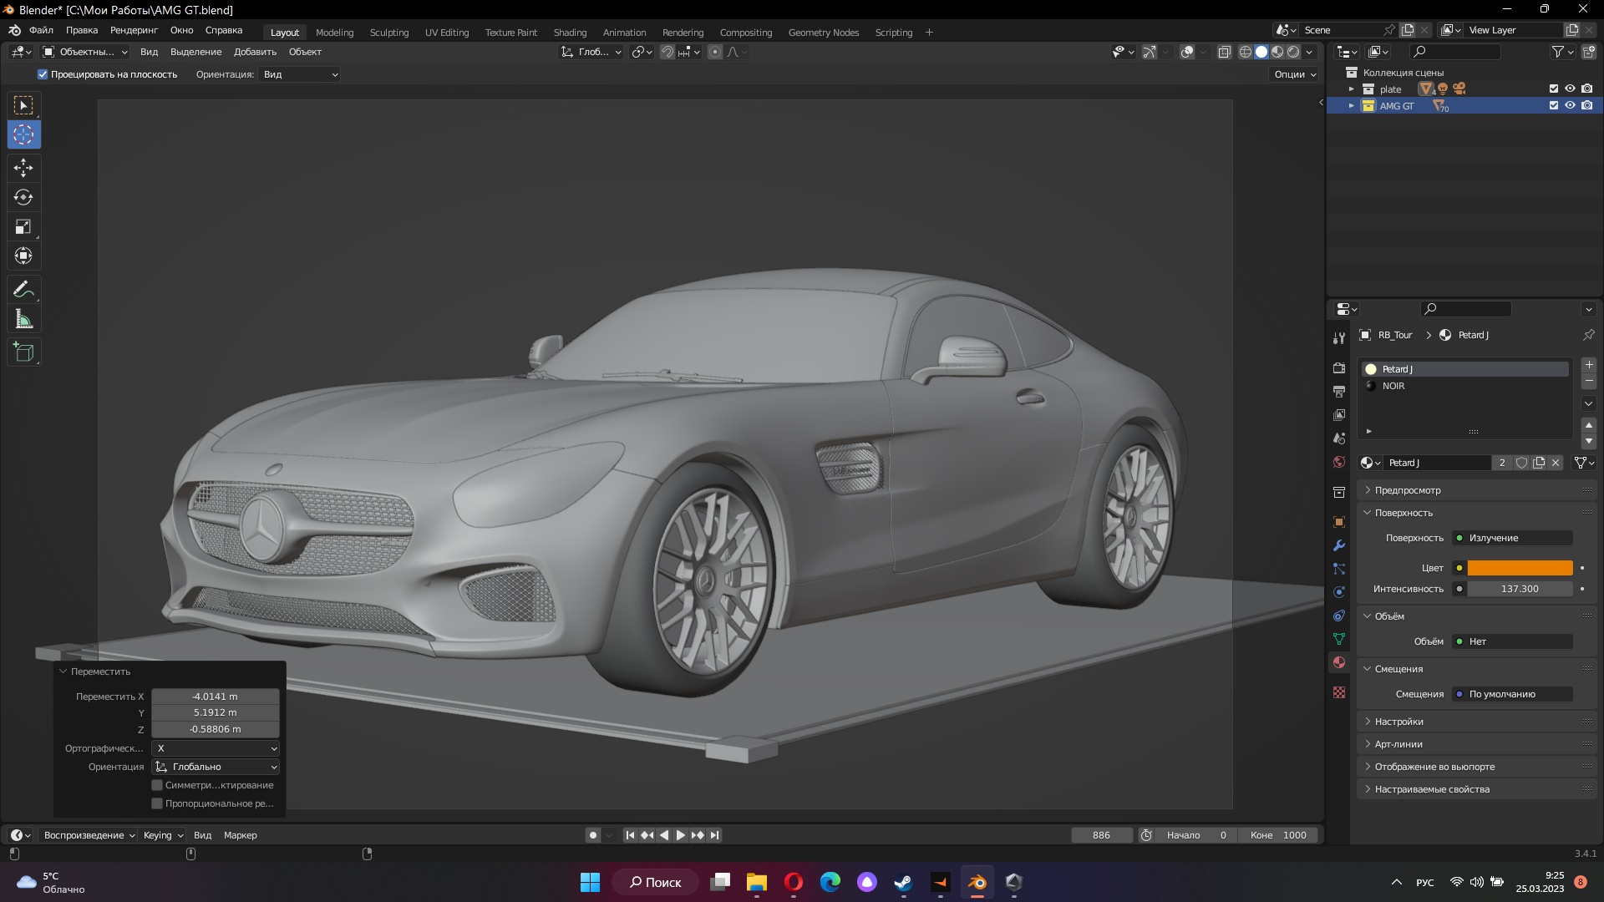This screenshot has width=1604, height=902.
Task: Open the Modifiers wrench properties tab
Action: [1339, 545]
